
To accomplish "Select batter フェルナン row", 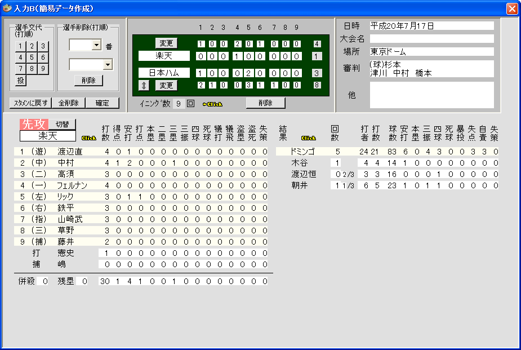I will (x=141, y=185).
